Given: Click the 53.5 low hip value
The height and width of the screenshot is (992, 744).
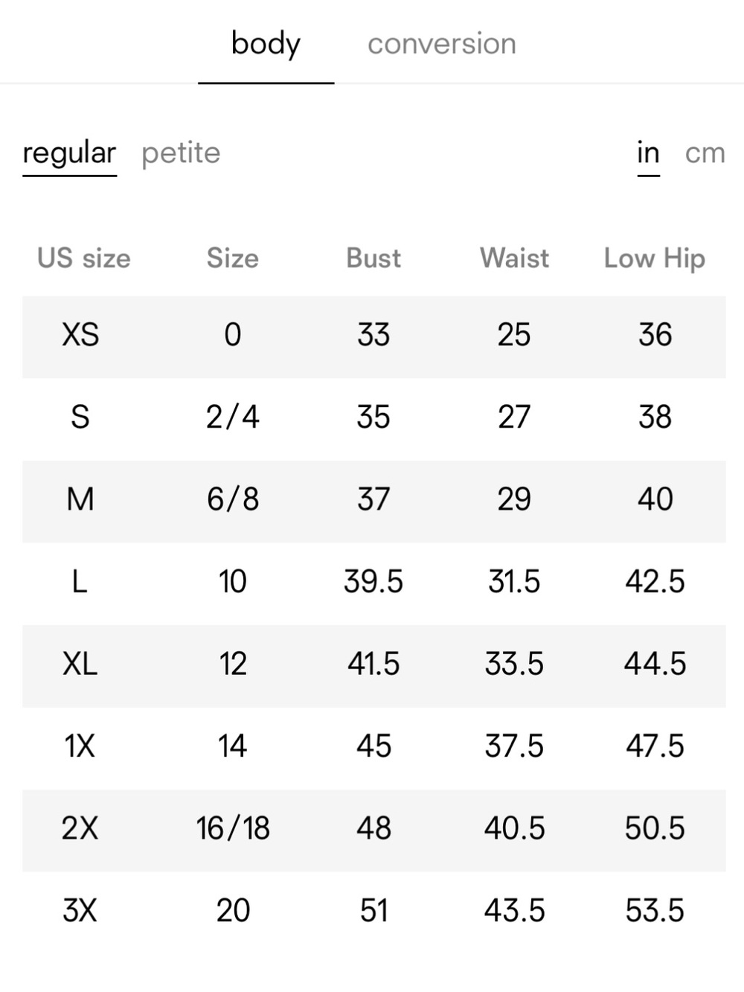Looking at the screenshot, I should pos(655,911).
